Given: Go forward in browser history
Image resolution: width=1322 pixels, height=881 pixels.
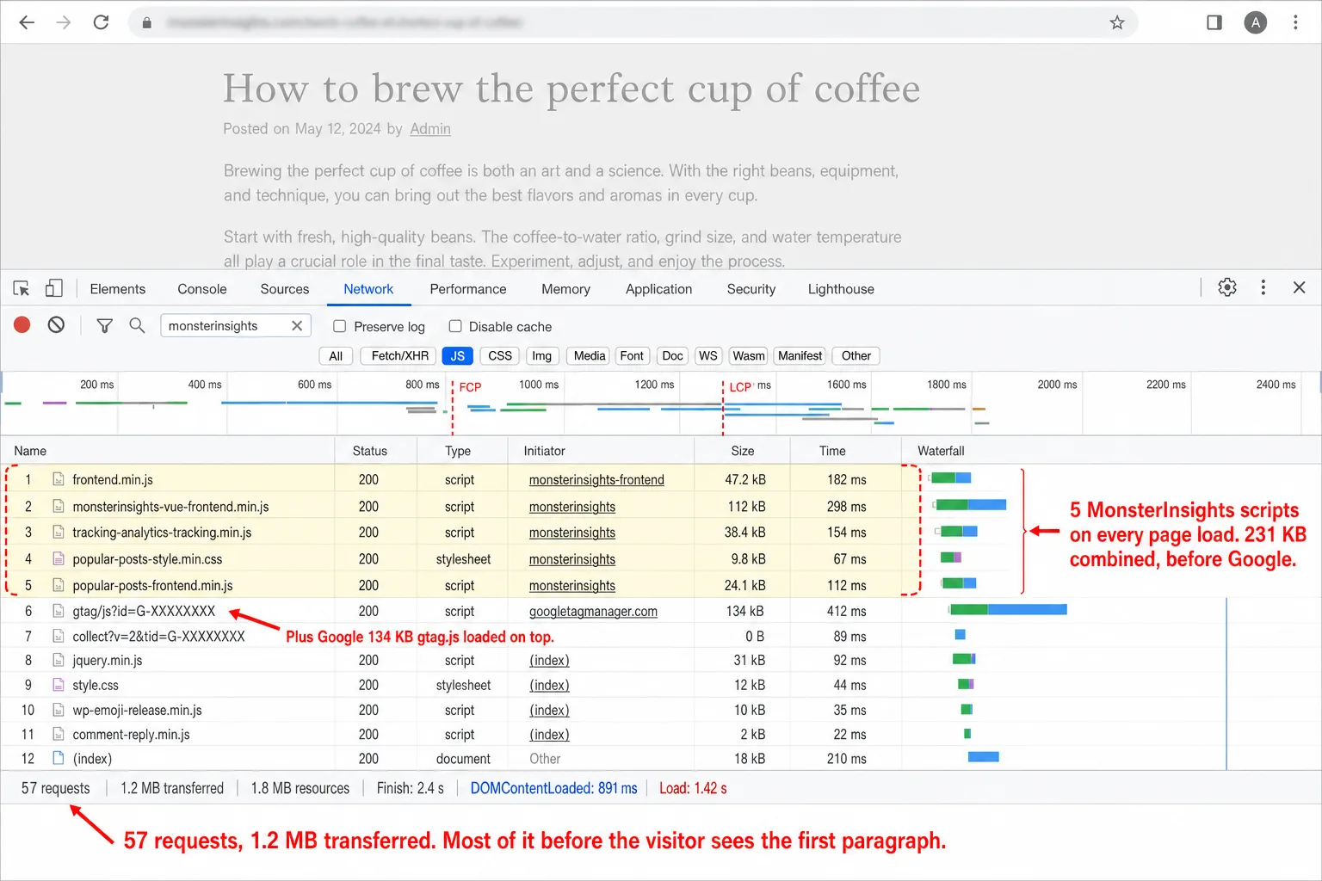Looking at the screenshot, I should pyautogui.click(x=64, y=22).
